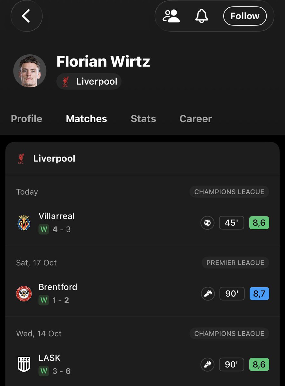Select the Matches tab

tap(87, 119)
